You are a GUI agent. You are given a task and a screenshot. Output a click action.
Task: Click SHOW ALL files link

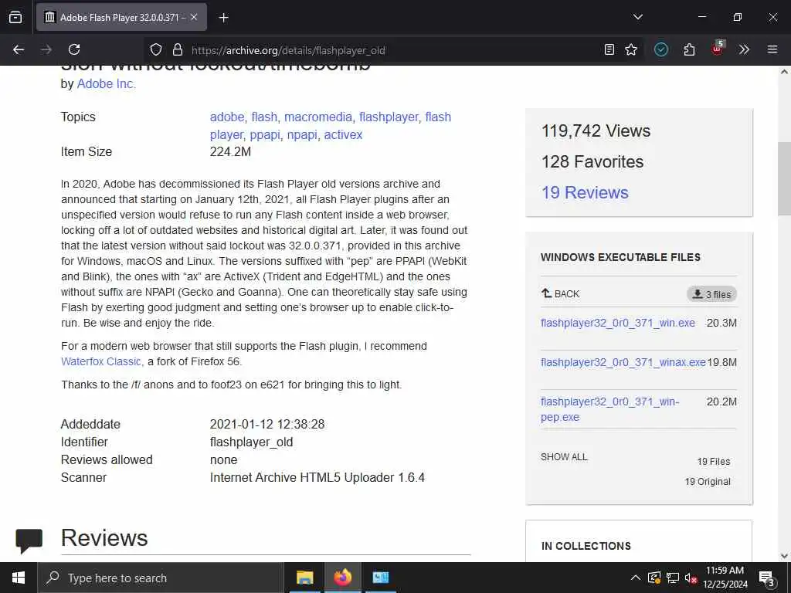tap(564, 457)
